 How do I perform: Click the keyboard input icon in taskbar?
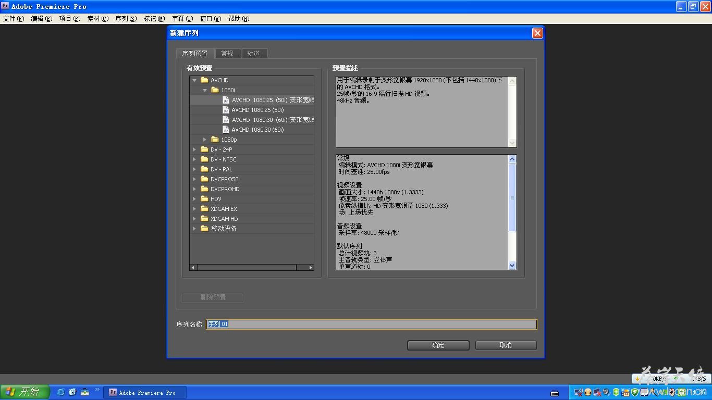(555, 393)
